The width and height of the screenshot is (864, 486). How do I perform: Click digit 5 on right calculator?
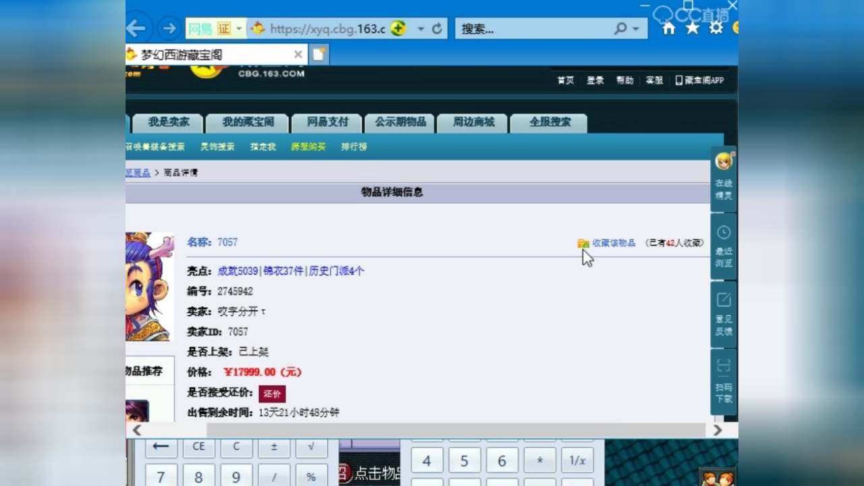point(464,460)
